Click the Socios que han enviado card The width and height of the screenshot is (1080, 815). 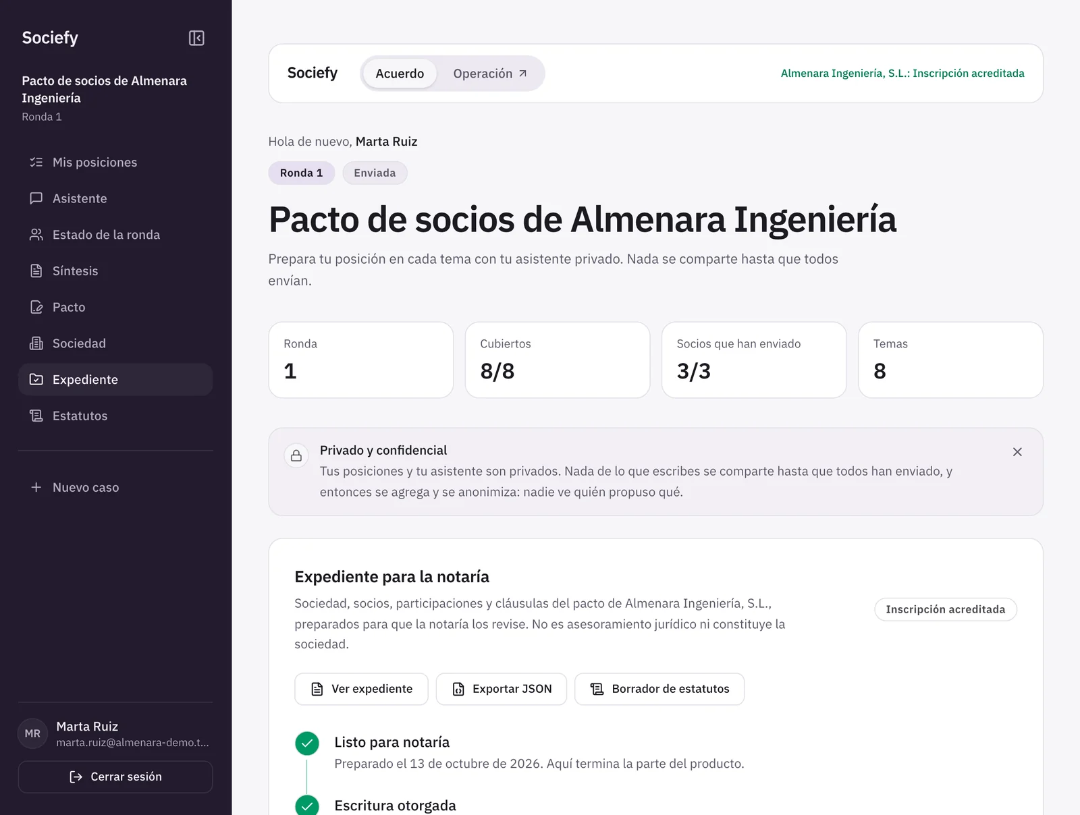(x=754, y=360)
